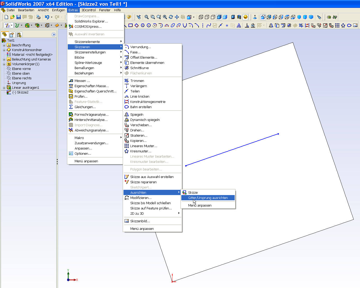This screenshot has width=360, height=288.
Task: Expand the Konstruktionsordner tree node
Action: (4, 50)
